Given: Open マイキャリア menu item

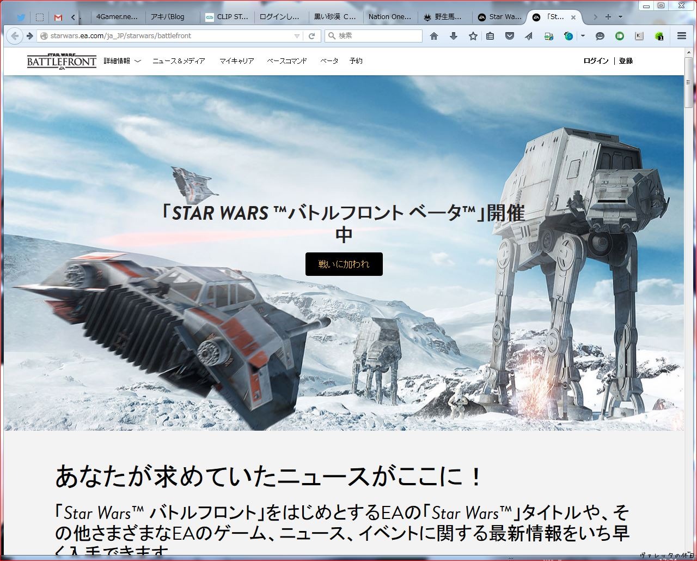Looking at the screenshot, I should (236, 61).
